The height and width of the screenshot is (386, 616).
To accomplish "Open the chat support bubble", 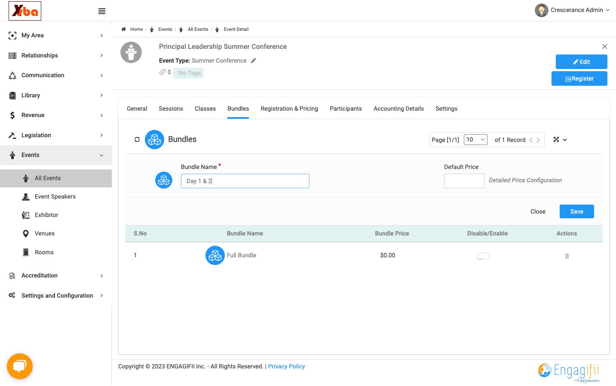I will [x=20, y=366].
